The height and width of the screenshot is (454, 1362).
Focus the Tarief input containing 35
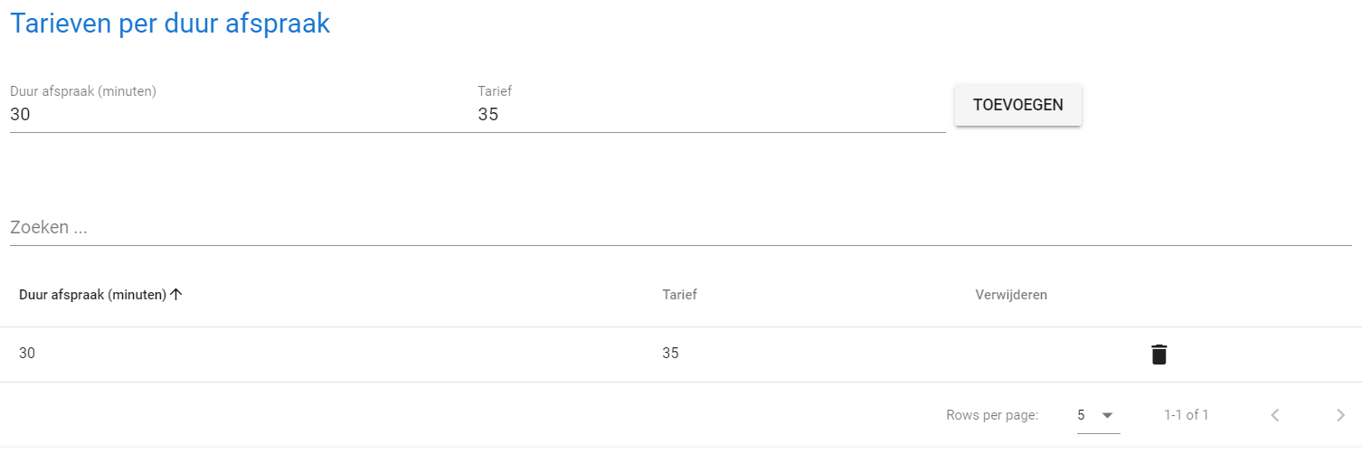(x=711, y=115)
